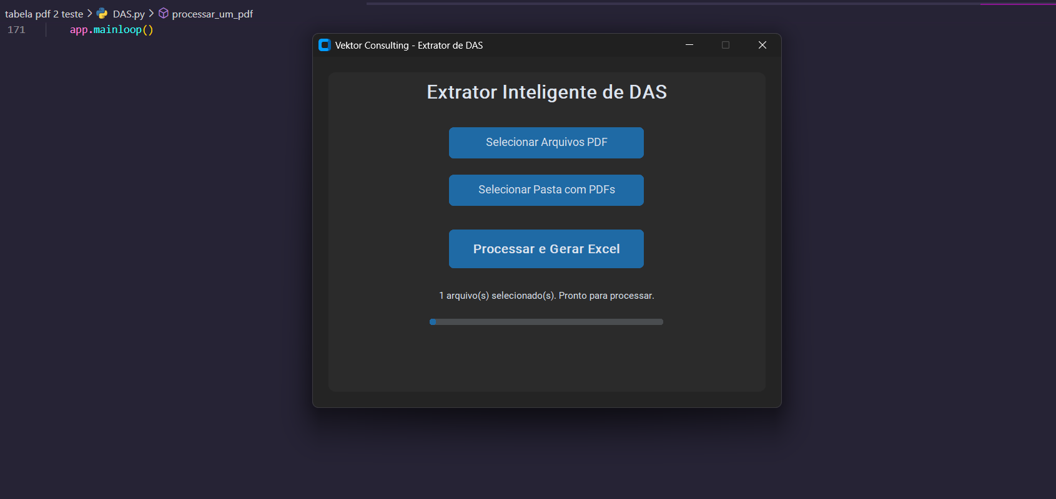This screenshot has width=1056, height=499.
Task: Open the DAS.py breadcrumb item
Action: [129, 14]
